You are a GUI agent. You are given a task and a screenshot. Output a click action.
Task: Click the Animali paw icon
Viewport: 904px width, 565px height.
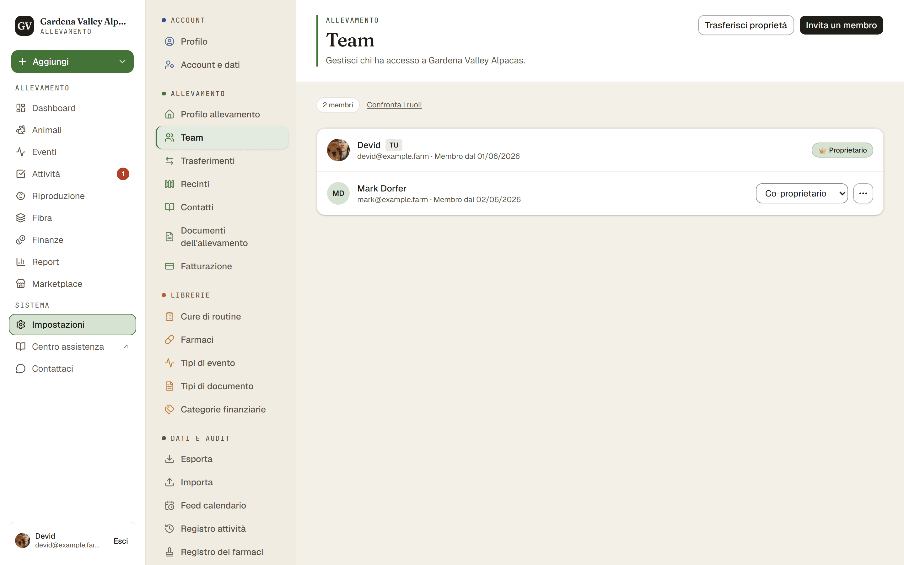(20, 130)
